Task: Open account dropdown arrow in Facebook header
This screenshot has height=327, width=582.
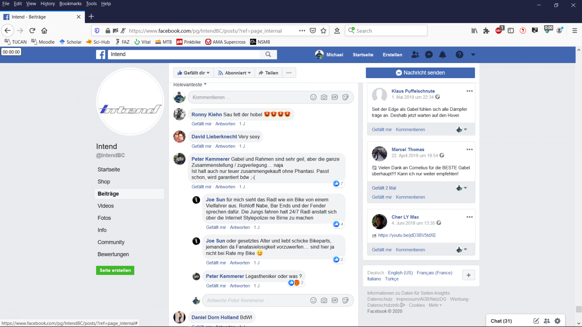Action: [x=473, y=54]
